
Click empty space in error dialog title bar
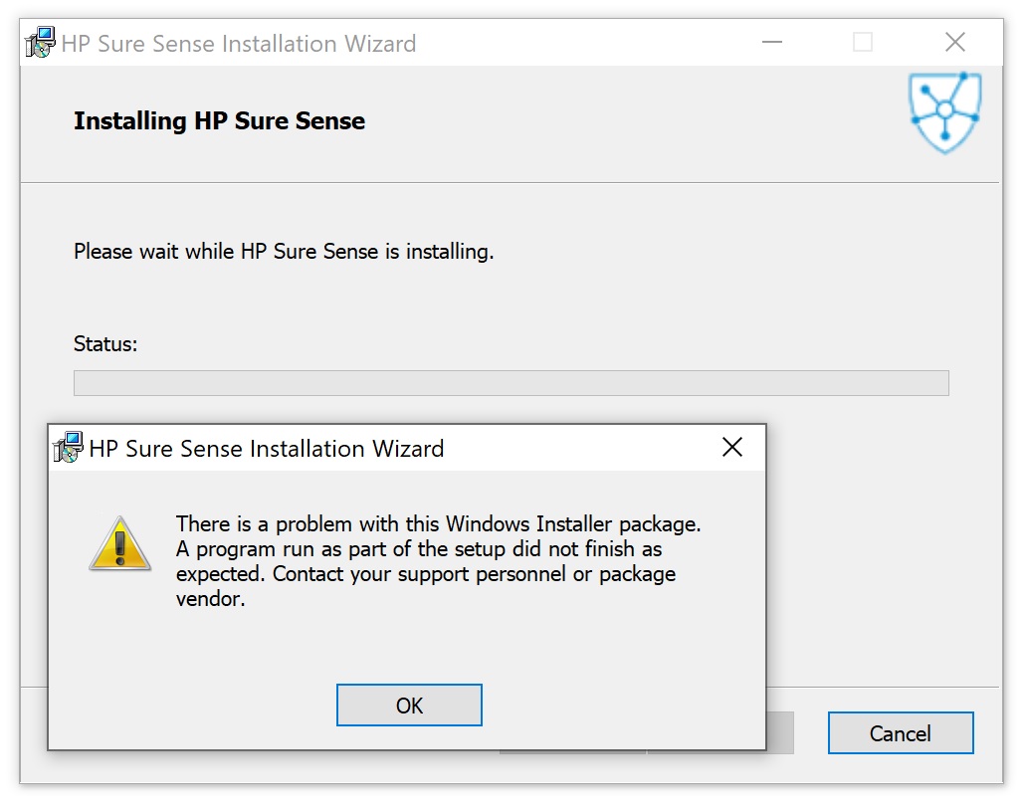pyautogui.click(x=577, y=448)
